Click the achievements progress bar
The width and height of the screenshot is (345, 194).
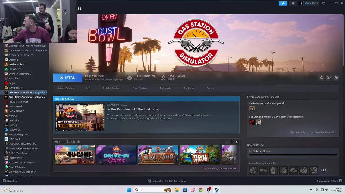coord(293,155)
